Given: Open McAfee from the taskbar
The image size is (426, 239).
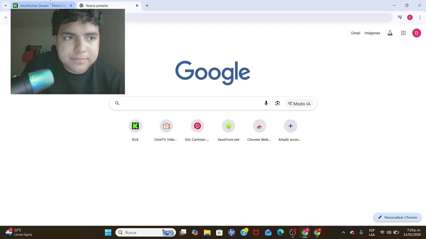Looking at the screenshot, I should coord(256,232).
